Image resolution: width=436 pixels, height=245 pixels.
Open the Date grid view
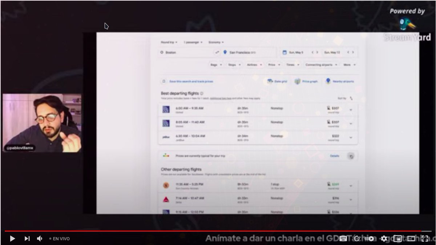277,81
